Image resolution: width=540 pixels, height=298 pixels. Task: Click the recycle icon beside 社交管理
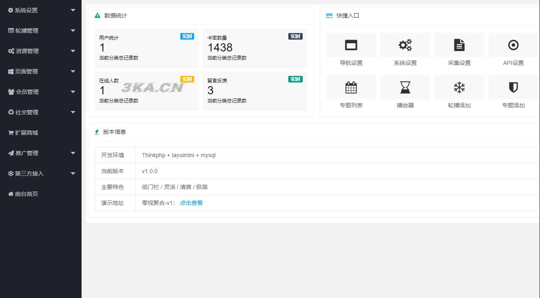coord(11,112)
